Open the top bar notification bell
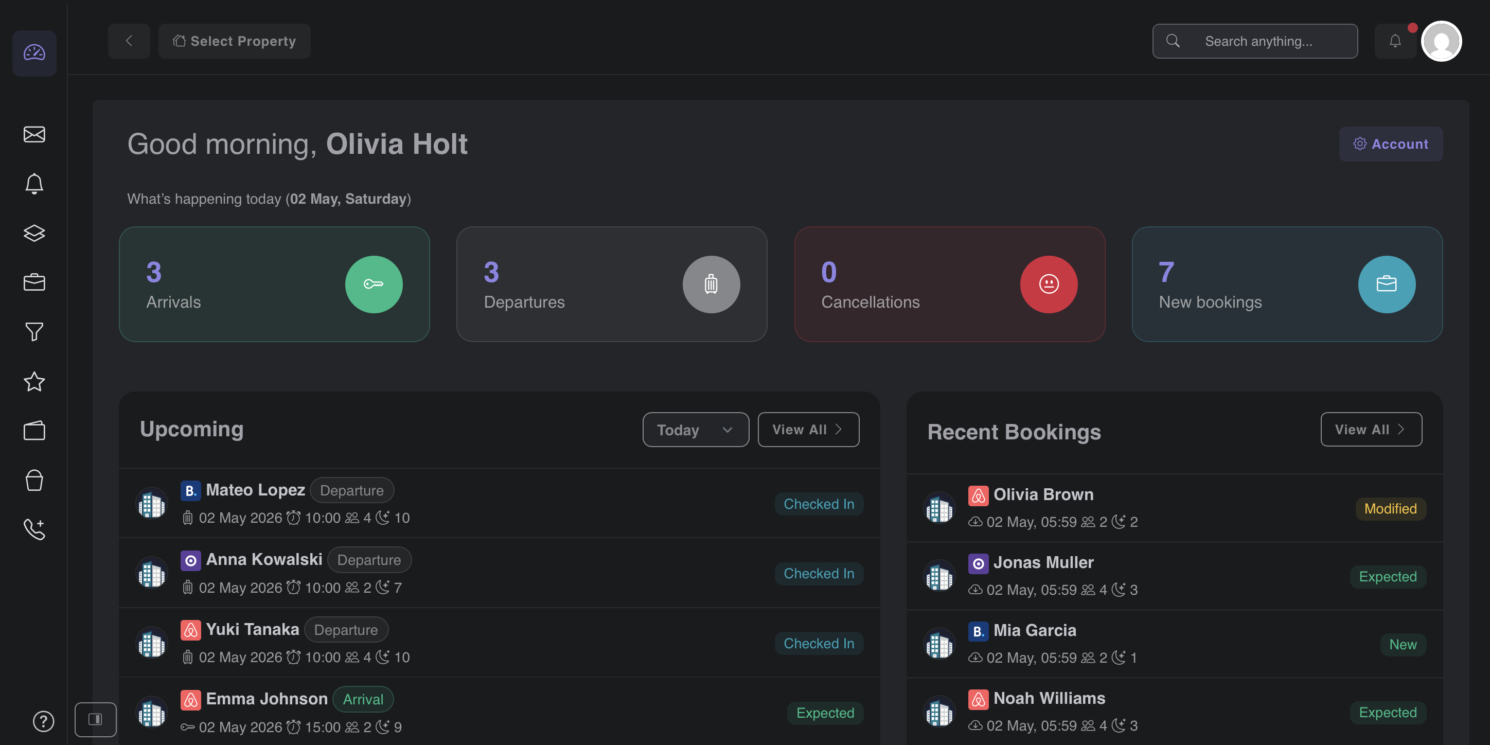 (1395, 41)
